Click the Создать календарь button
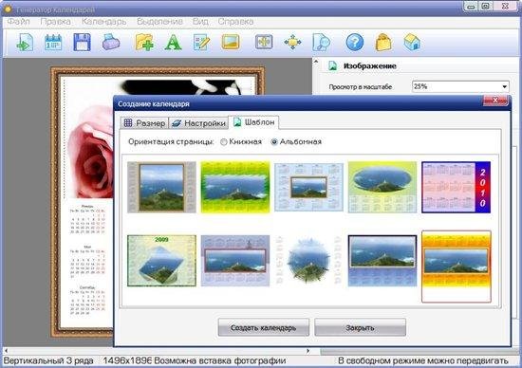This screenshot has height=368, width=522. point(263,327)
